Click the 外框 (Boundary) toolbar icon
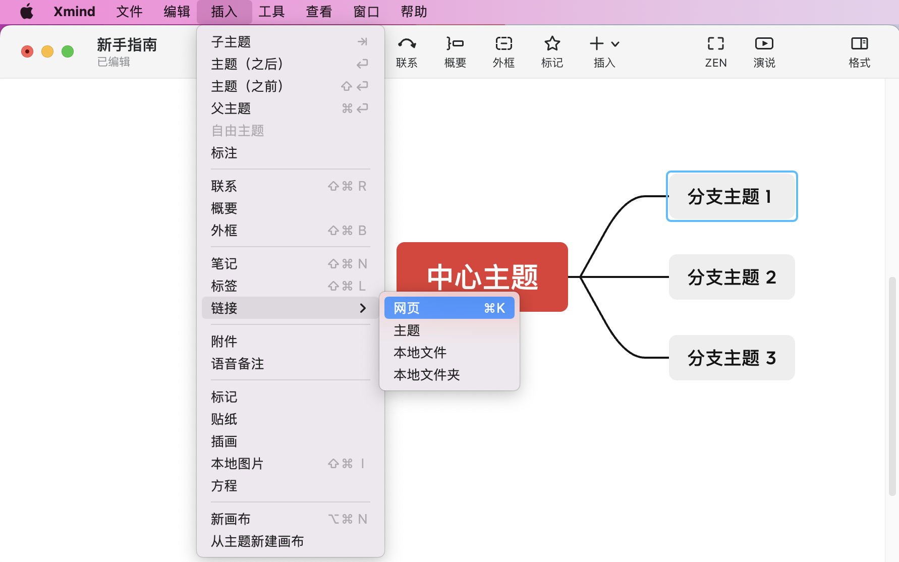This screenshot has width=899, height=562. click(503, 51)
